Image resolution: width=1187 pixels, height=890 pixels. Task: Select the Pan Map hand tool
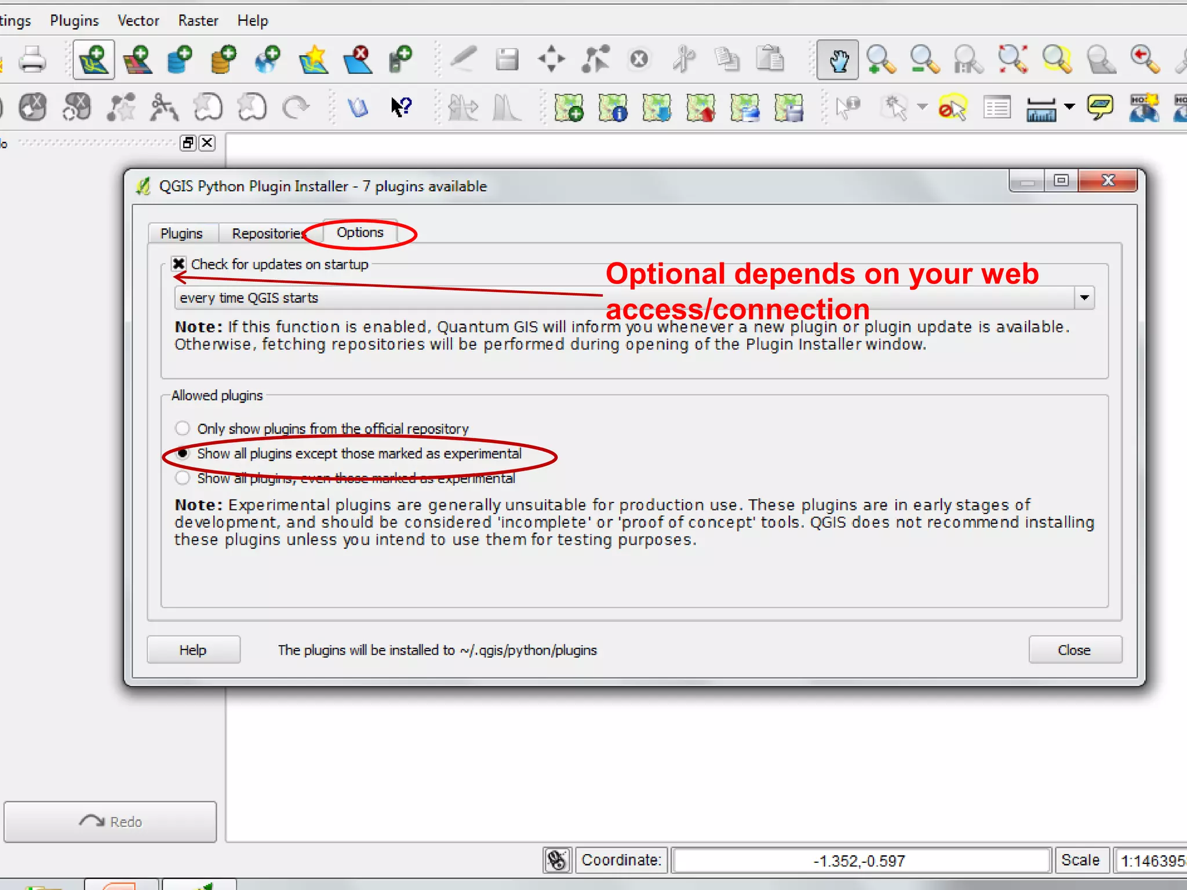pos(837,59)
